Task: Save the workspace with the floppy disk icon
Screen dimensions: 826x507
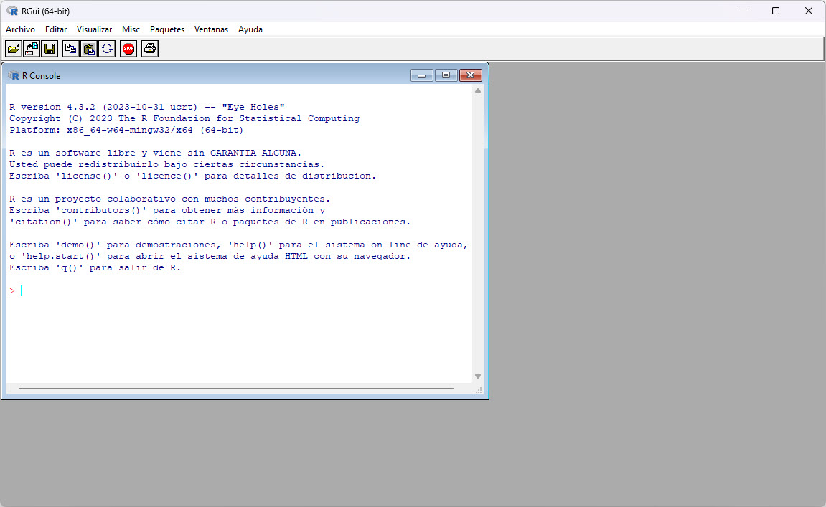Action: tap(50, 49)
